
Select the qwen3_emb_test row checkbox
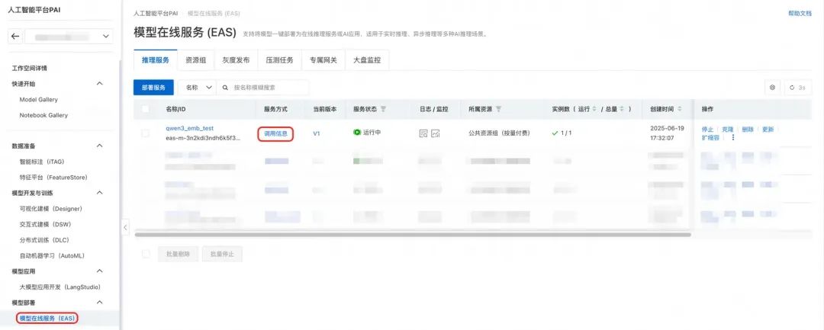point(146,133)
